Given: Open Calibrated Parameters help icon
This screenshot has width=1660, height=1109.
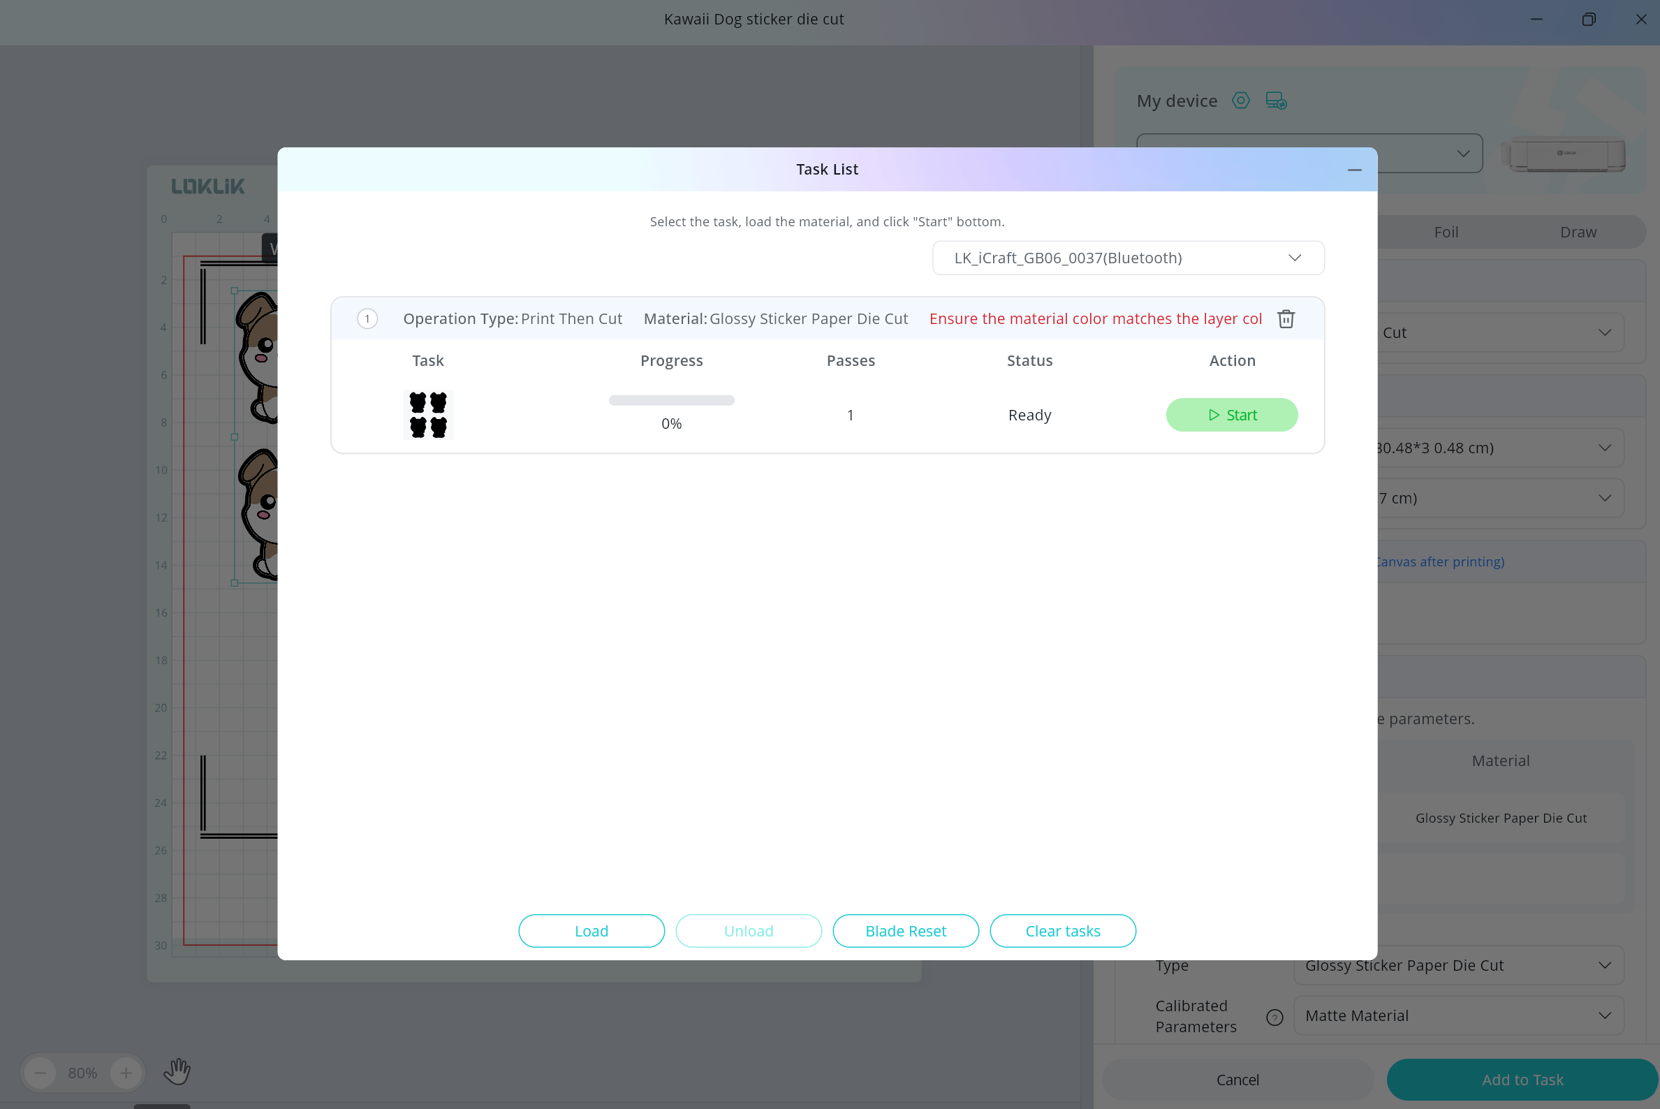Looking at the screenshot, I should pyautogui.click(x=1274, y=1017).
